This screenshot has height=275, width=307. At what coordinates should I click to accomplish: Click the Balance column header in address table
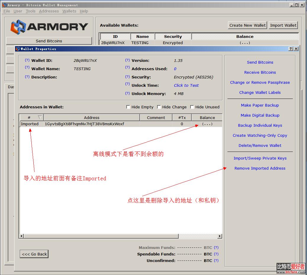pos(207,118)
